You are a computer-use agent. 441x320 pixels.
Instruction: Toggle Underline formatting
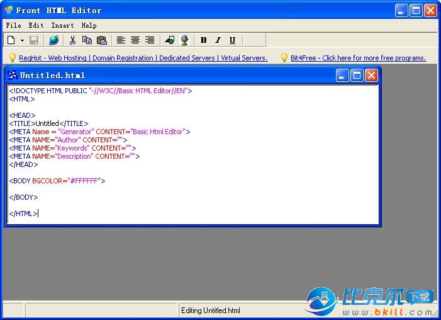pyautogui.click(x=232, y=40)
